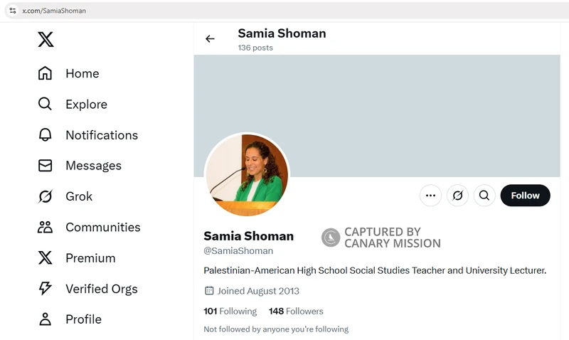
Task: Open Premium from the sidebar
Action: pos(90,258)
